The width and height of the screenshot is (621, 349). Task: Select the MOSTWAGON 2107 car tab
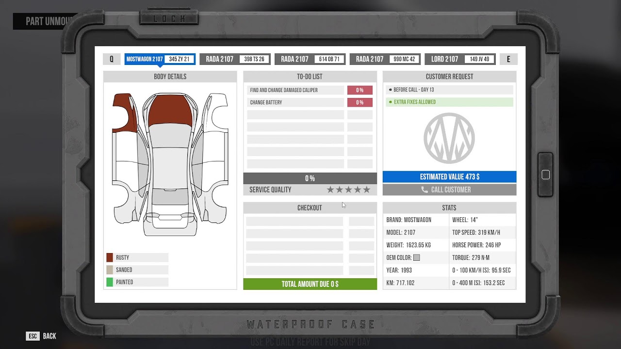tap(160, 59)
